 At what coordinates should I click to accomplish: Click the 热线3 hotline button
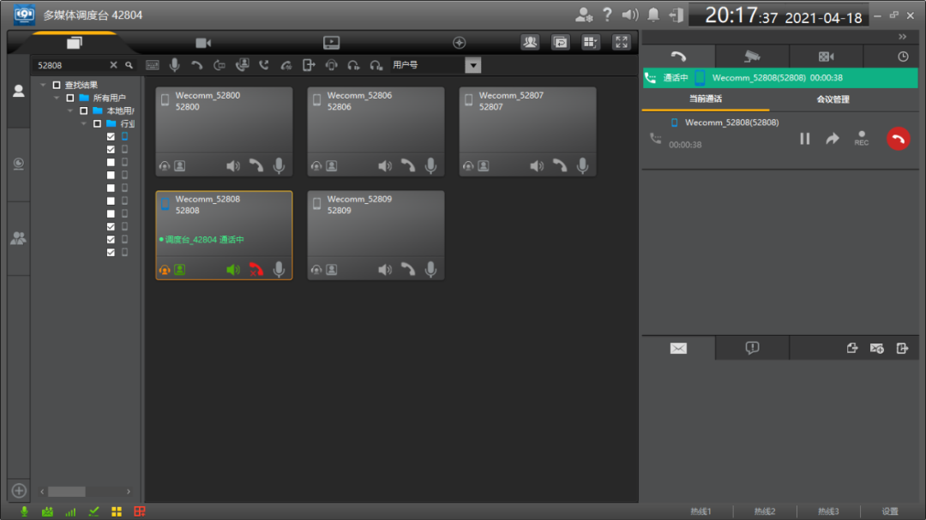tap(828, 511)
